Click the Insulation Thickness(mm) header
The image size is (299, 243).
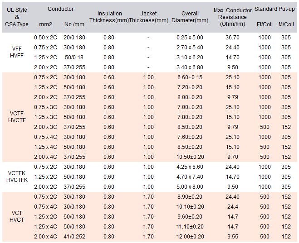coord(109,17)
